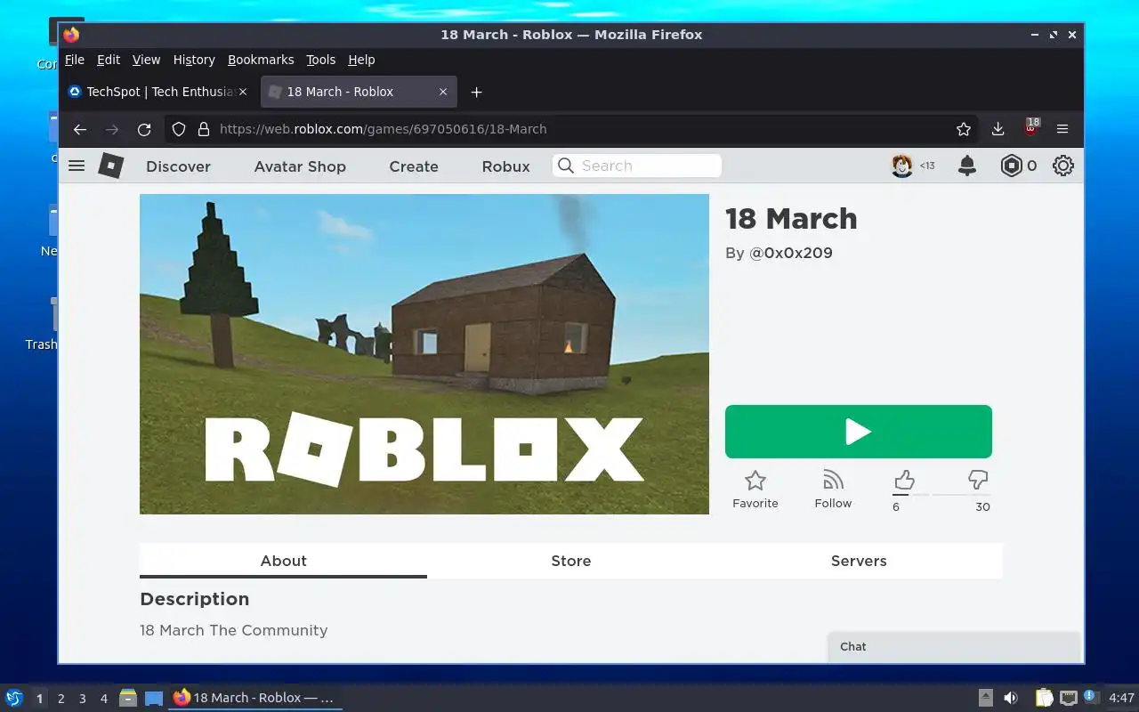This screenshot has width=1139, height=712.
Task: Go back in Firefox
Action: click(x=80, y=129)
